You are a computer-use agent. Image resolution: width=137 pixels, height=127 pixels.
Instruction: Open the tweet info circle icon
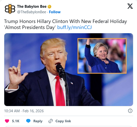coord(130,111)
